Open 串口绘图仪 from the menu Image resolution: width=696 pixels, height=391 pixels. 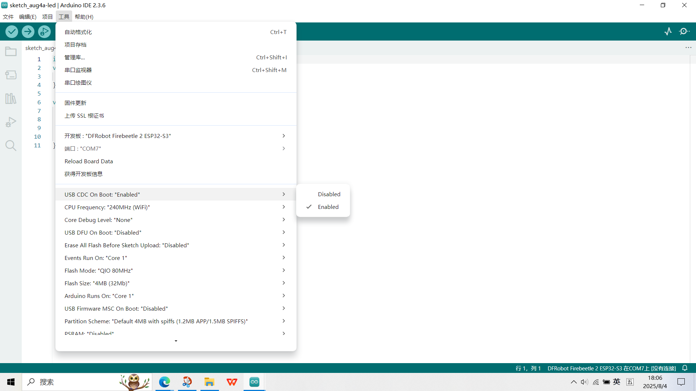[x=176, y=83]
